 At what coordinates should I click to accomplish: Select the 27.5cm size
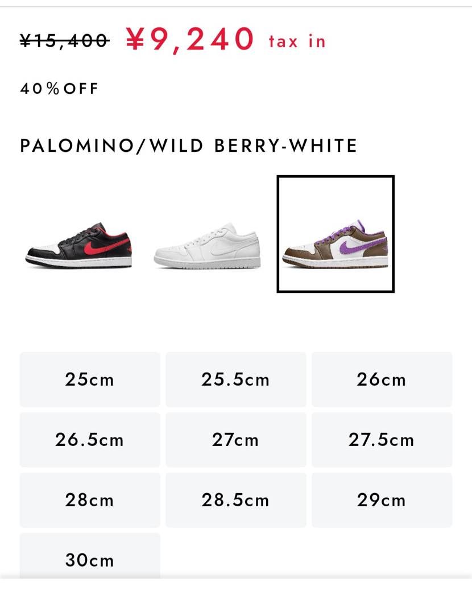pyautogui.click(x=382, y=440)
